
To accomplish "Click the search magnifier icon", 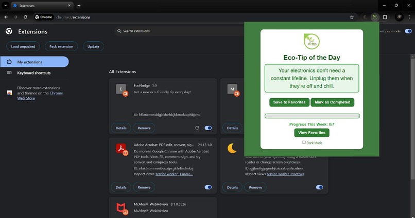I will coord(119,31).
